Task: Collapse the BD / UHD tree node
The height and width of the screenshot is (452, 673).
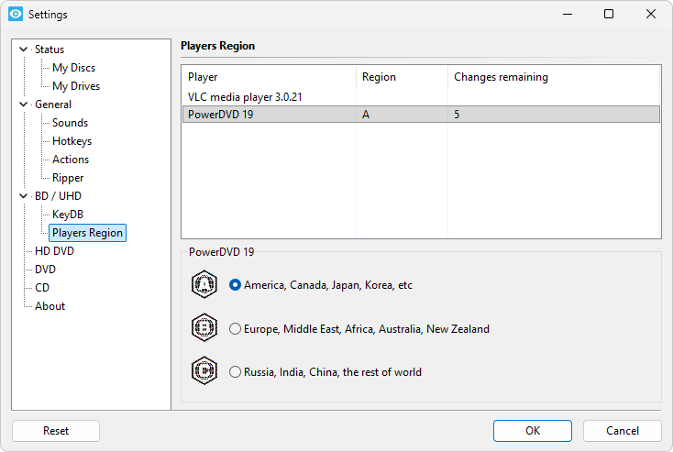Action: pos(24,196)
